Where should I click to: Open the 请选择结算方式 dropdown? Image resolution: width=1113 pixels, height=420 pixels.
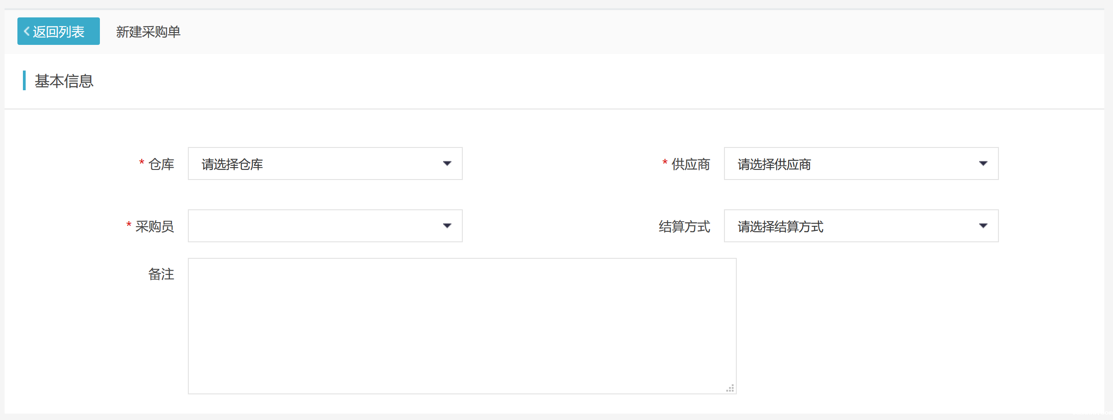click(857, 225)
